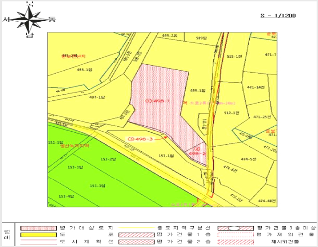Viewport: 318px width, 247px height.
Task: Click the east label 동 on compass
Action: pos(52,19)
